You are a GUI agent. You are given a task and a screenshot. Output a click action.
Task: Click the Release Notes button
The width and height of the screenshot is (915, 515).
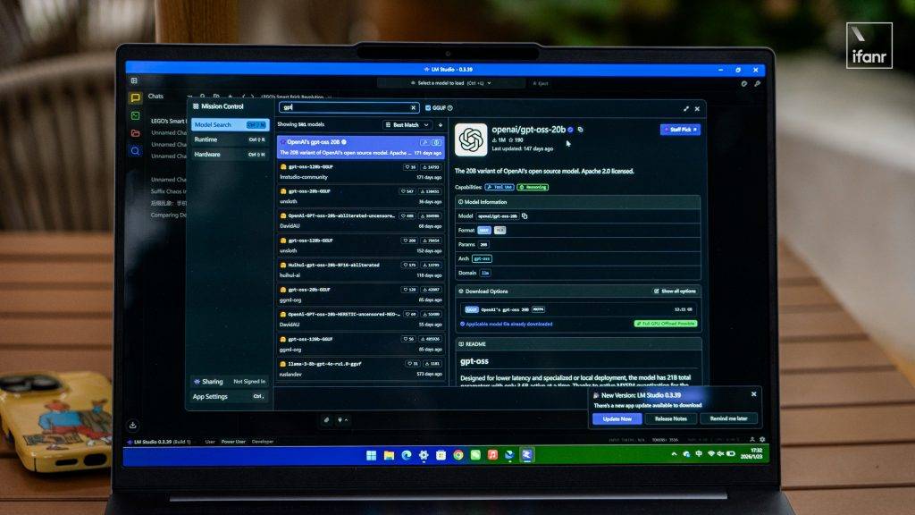coord(670,418)
